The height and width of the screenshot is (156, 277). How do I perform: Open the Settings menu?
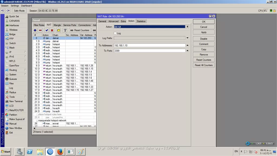pyautogui.click(x=15, y=6)
